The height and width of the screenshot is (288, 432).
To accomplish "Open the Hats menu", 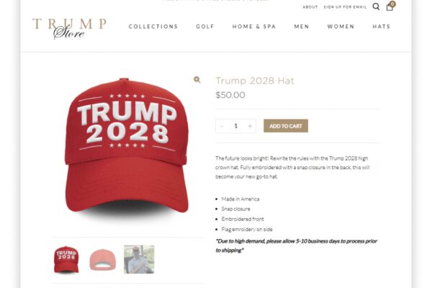I will coord(382,27).
